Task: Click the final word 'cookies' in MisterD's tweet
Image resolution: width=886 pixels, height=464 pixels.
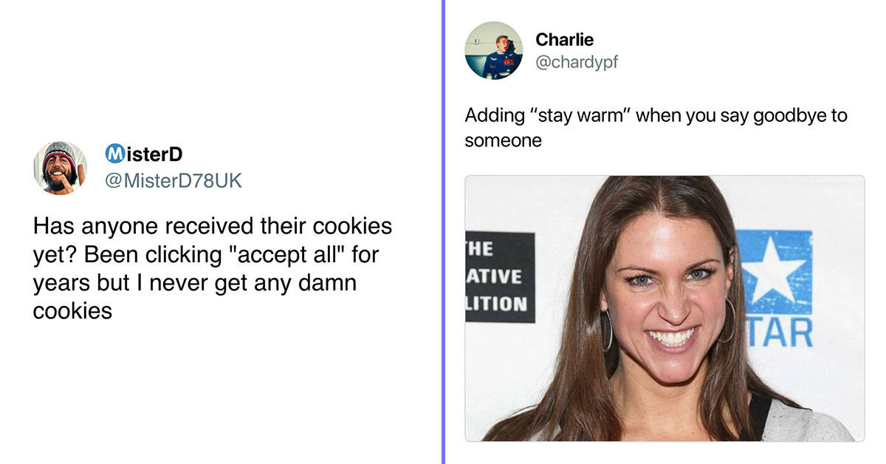Action: pyautogui.click(x=72, y=310)
